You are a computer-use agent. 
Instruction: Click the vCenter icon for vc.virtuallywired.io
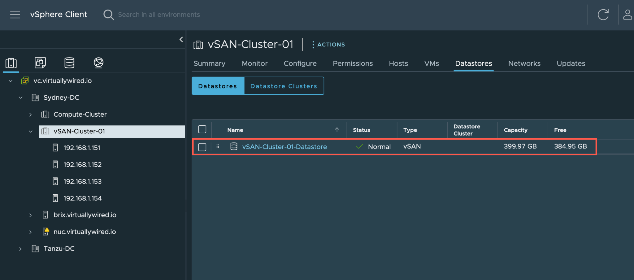[25, 81]
